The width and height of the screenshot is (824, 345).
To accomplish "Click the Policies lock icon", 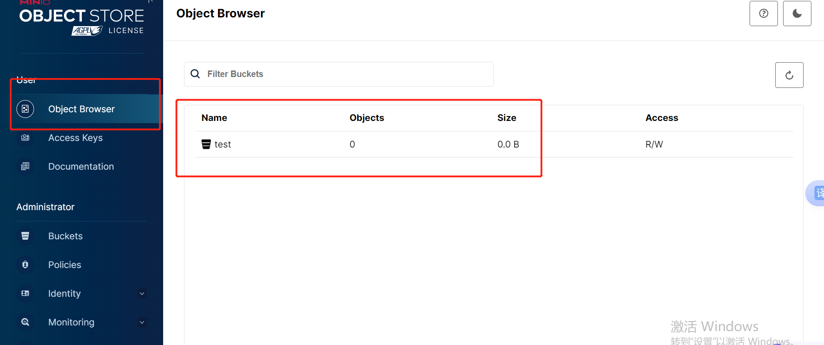I will pyautogui.click(x=25, y=265).
